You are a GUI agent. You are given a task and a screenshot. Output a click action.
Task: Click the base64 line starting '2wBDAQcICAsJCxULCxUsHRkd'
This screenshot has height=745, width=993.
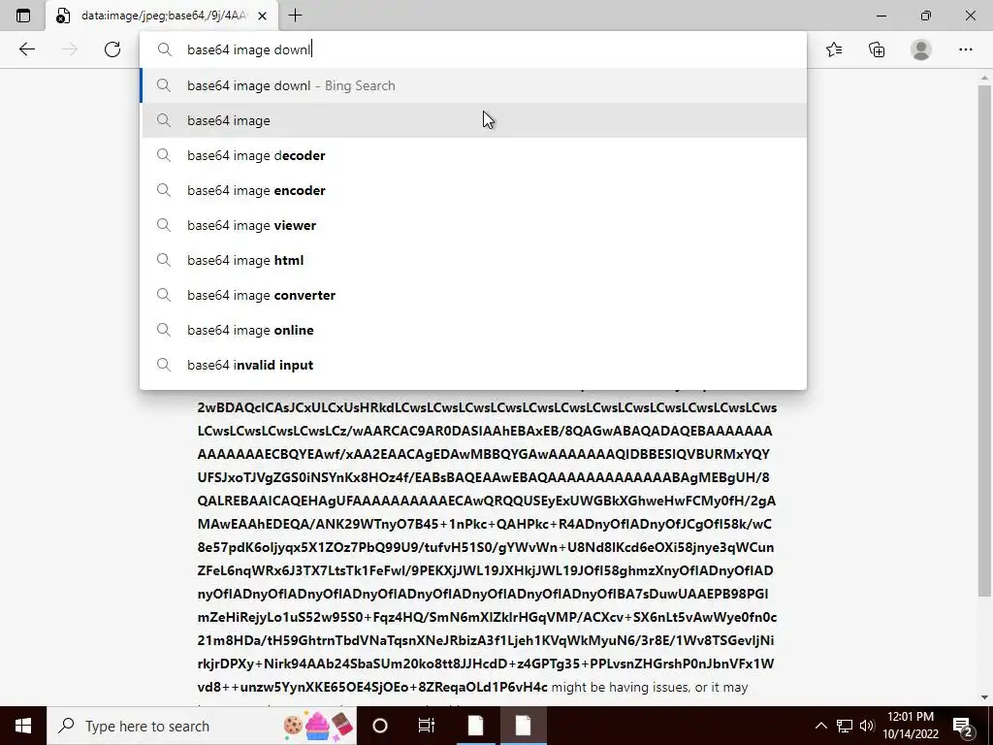coord(487,407)
